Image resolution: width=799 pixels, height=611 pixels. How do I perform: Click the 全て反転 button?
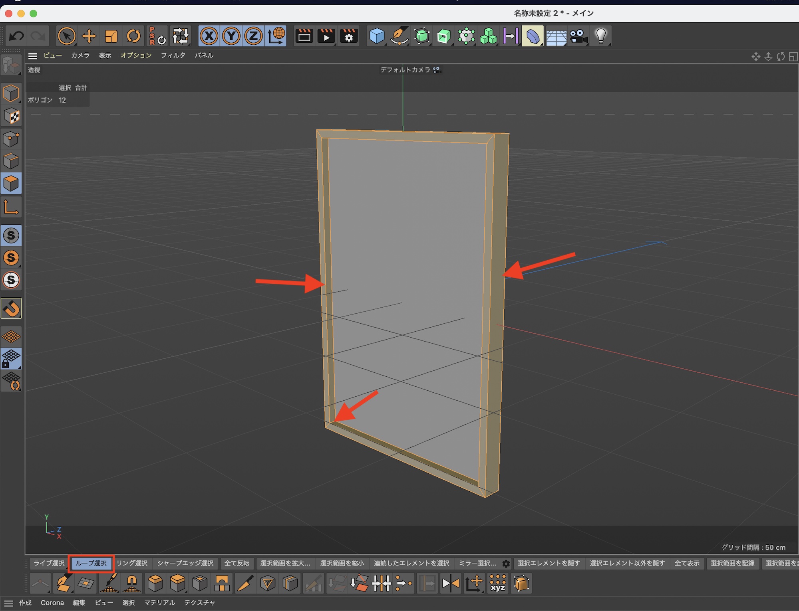(237, 563)
